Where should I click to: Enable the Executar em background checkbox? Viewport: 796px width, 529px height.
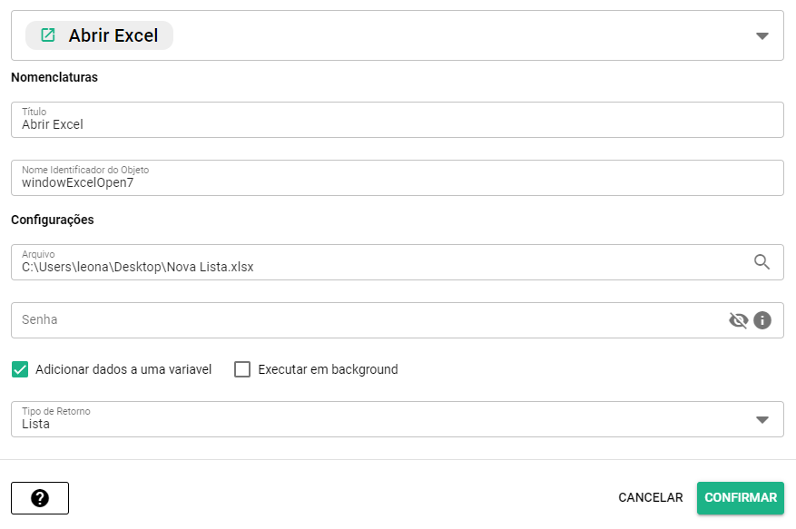(x=242, y=369)
